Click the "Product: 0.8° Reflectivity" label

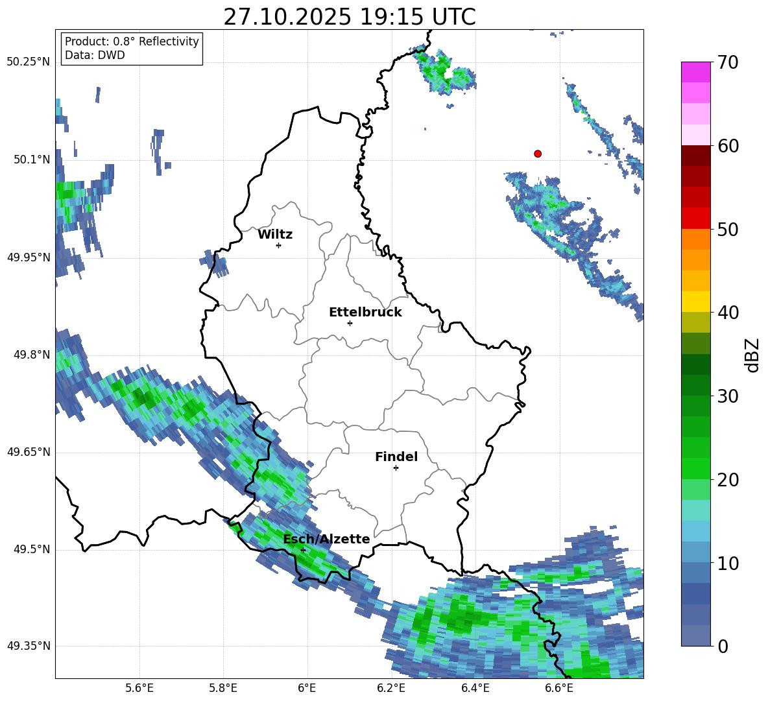coord(132,42)
